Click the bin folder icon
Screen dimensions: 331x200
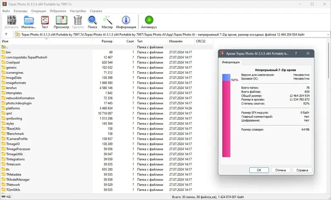3,52
